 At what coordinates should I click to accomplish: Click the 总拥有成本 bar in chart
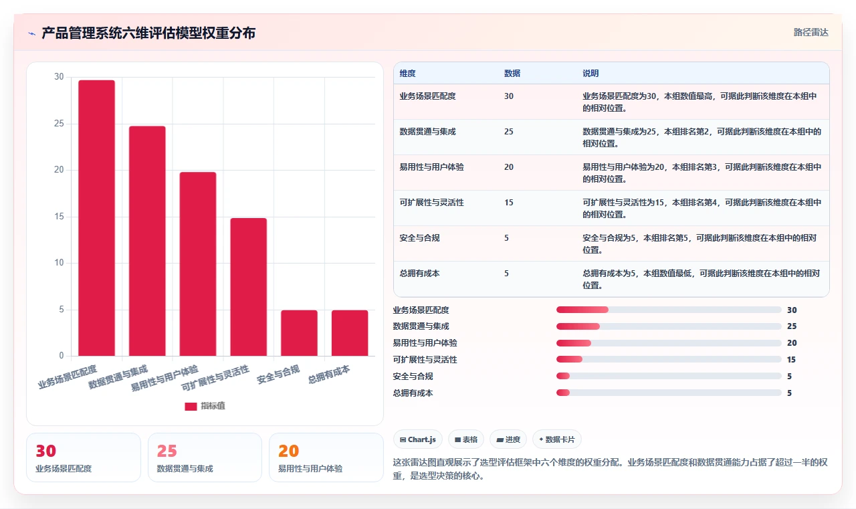pos(350,333)
